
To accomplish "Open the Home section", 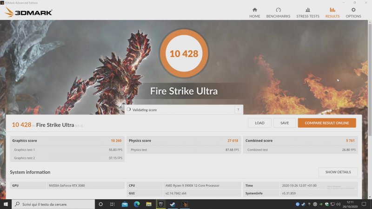I will pos(254,13).
